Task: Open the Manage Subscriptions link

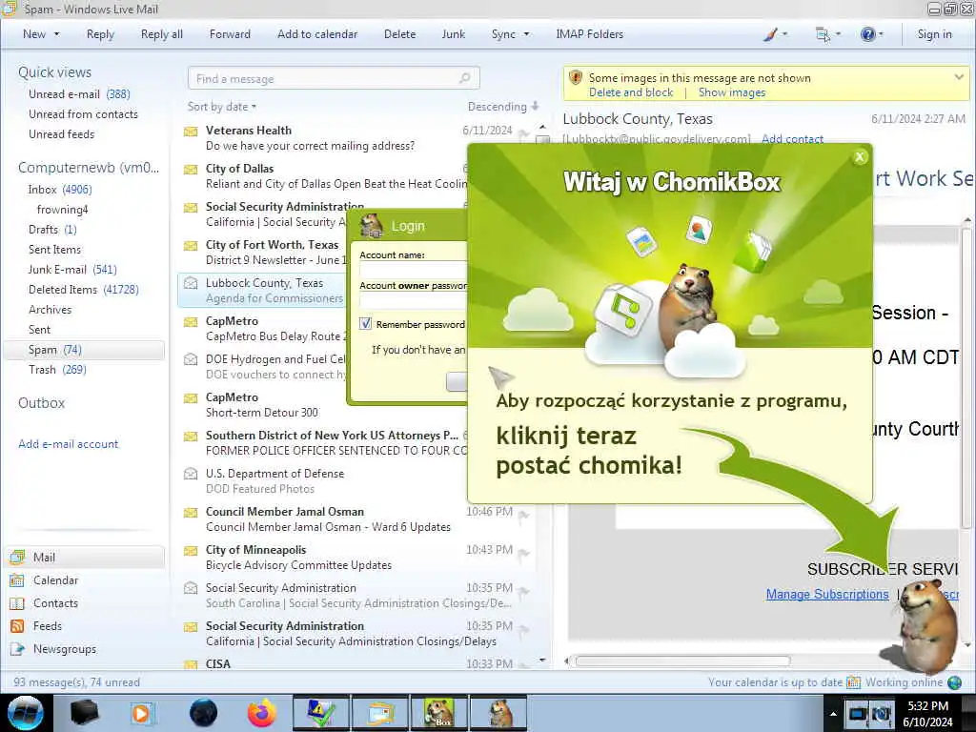Action: 827,595
